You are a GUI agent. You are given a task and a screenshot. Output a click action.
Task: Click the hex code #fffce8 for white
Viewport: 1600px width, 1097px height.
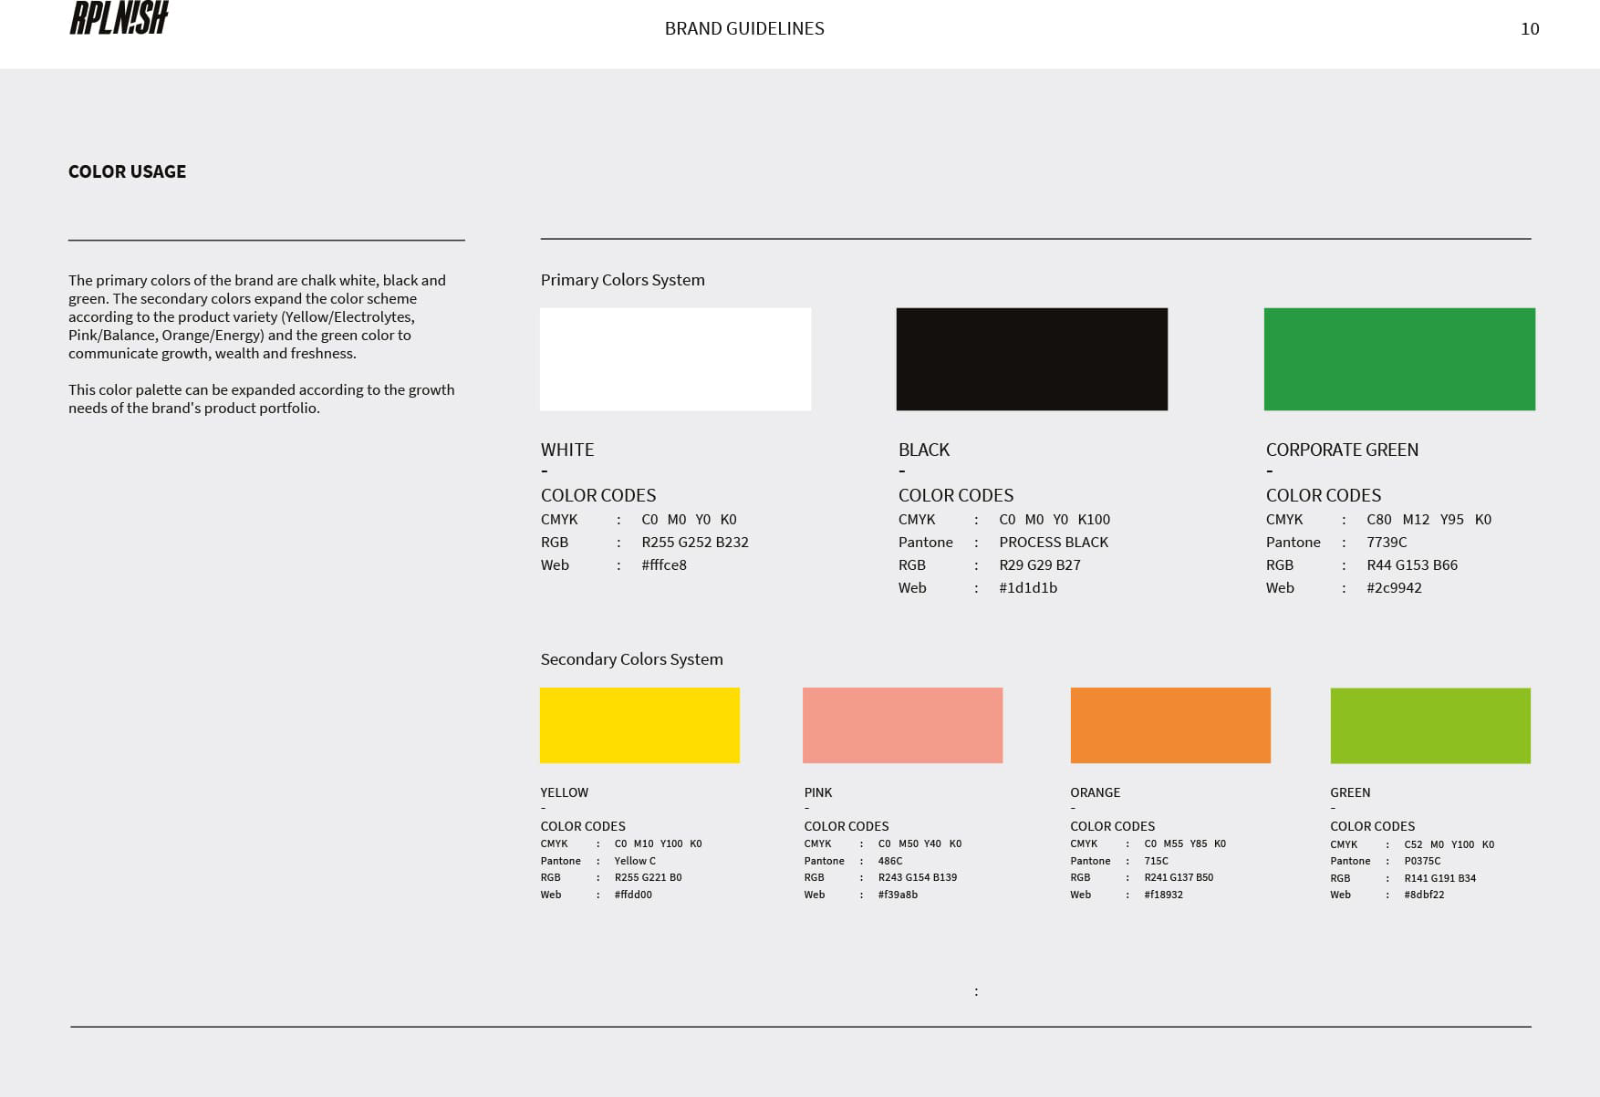[662, 564]
